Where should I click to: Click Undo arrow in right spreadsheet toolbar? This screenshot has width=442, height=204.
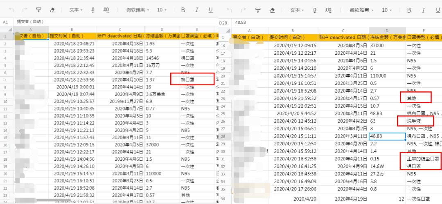(230, 10)
